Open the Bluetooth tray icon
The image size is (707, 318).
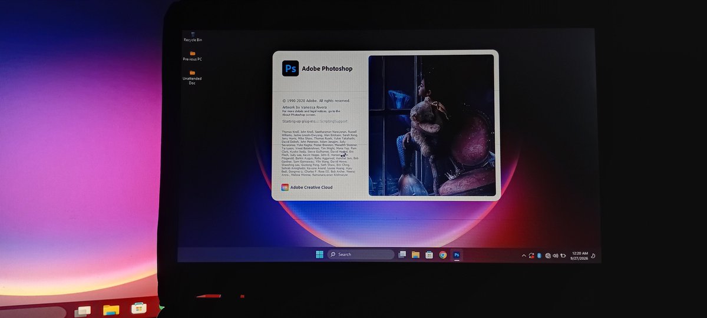539,256
